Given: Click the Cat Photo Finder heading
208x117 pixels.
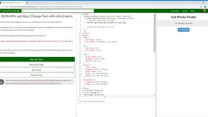Looking at the screenshot, I should [x=184, y=17].
